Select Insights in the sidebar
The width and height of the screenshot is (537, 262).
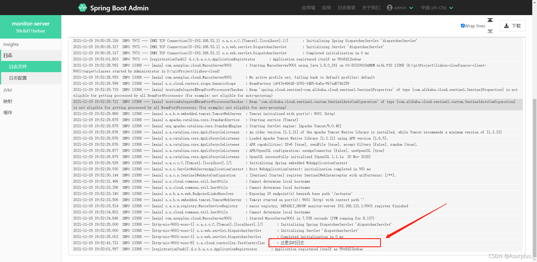pyautogui.click(x=31, y=44)
